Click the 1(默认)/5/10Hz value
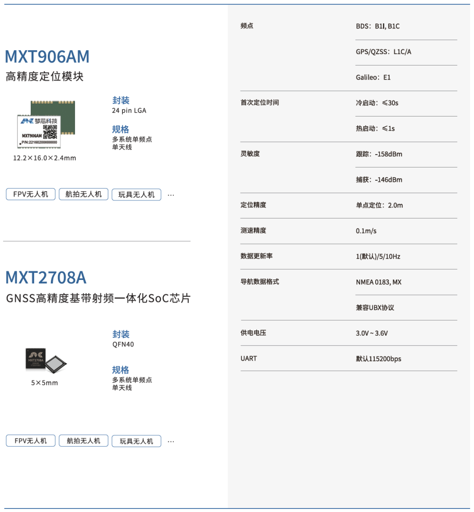474x512 pixels. pos(378,256)
